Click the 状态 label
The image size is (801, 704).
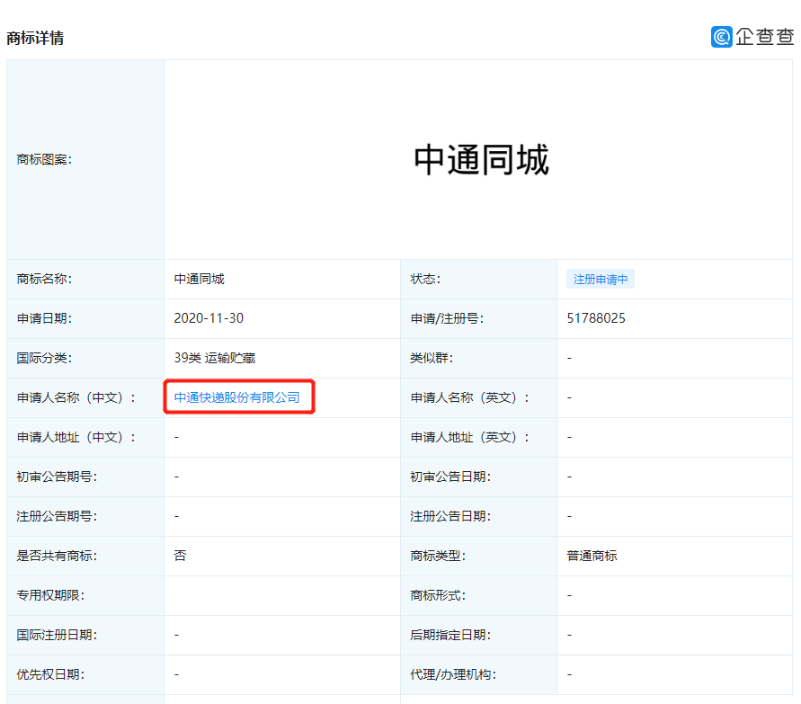(x=425, y=279)
